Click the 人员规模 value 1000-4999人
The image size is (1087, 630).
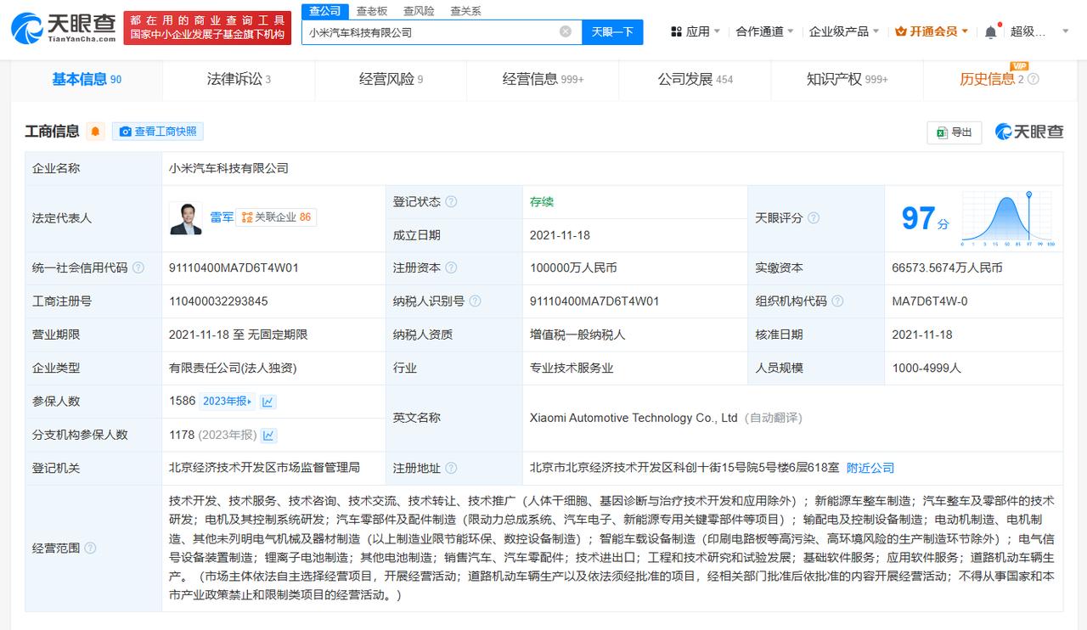tap(926, 368)
